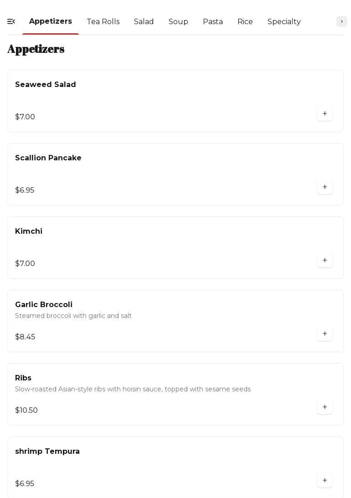
Task: Jump to the Specialty tab
Action: (284, 22)
